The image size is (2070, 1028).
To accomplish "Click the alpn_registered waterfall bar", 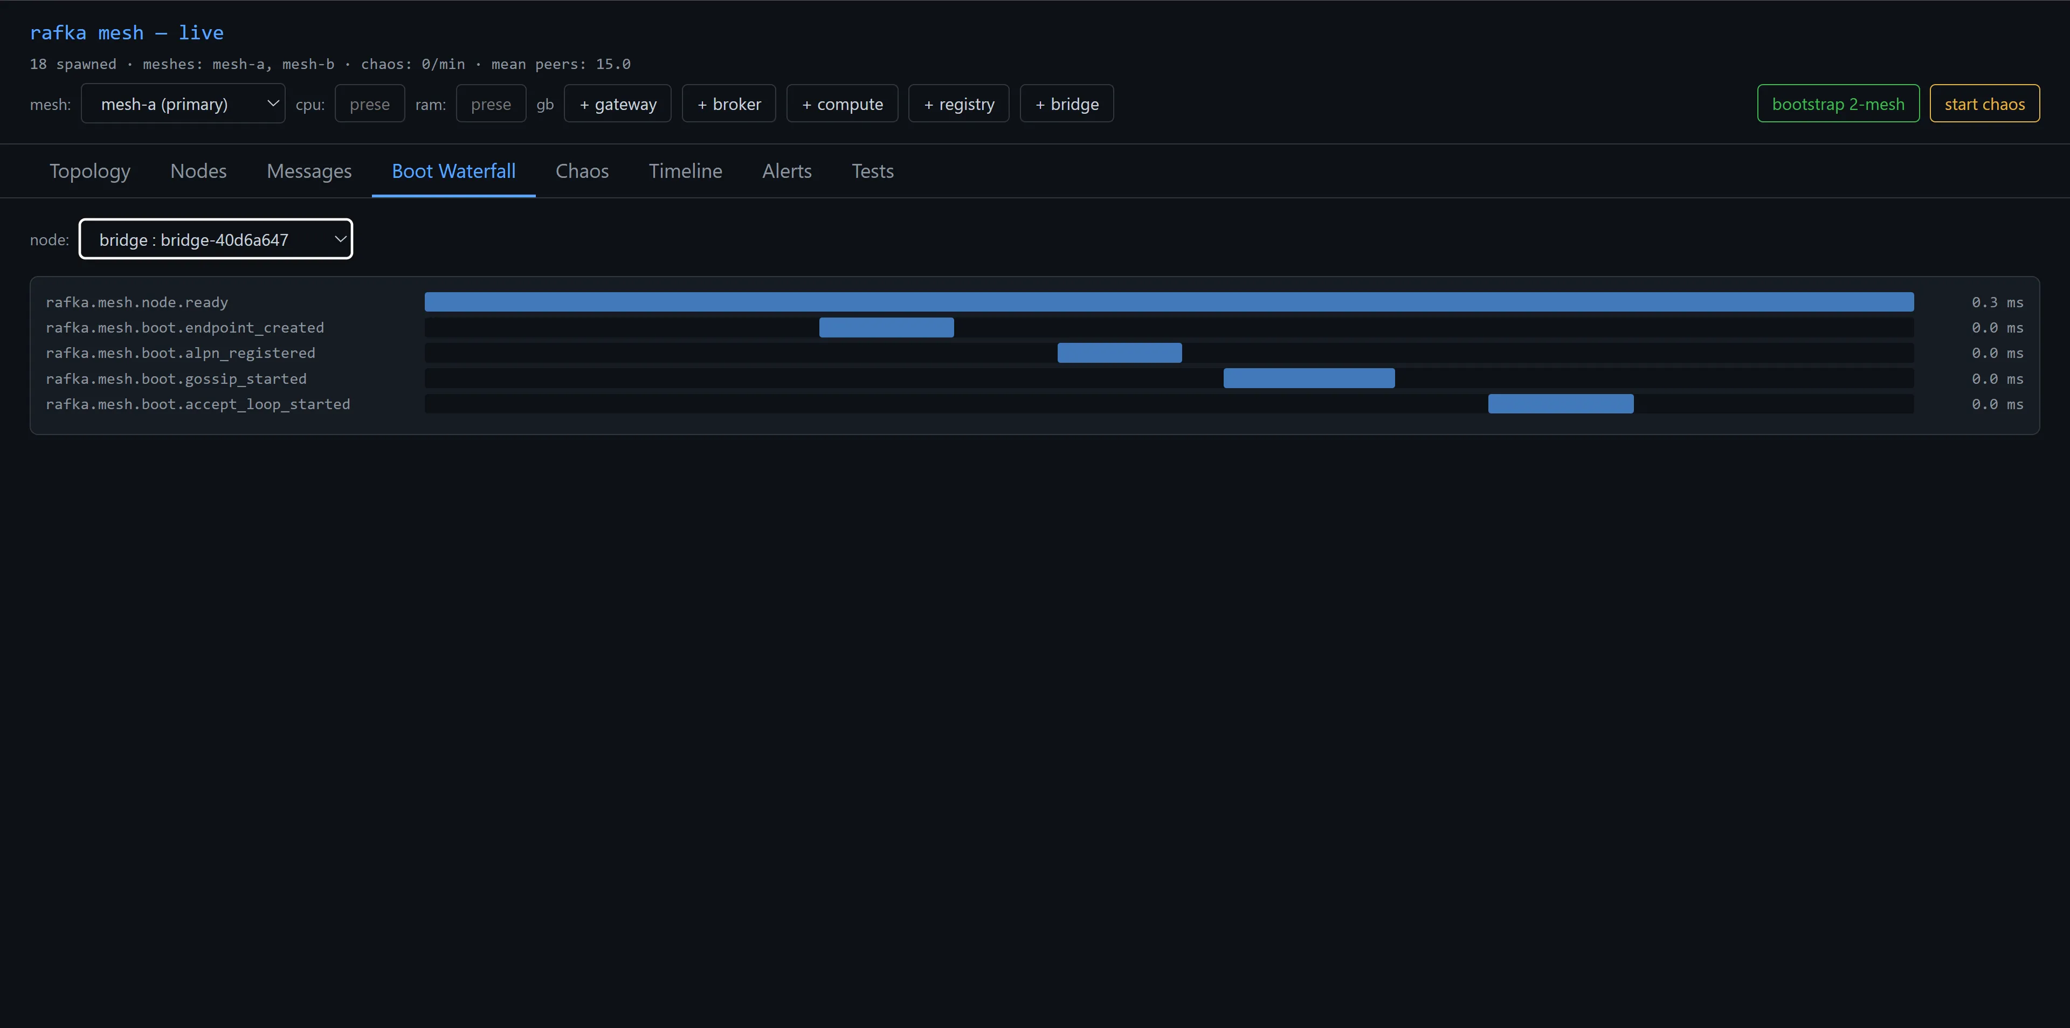I will coord(1120,353).
